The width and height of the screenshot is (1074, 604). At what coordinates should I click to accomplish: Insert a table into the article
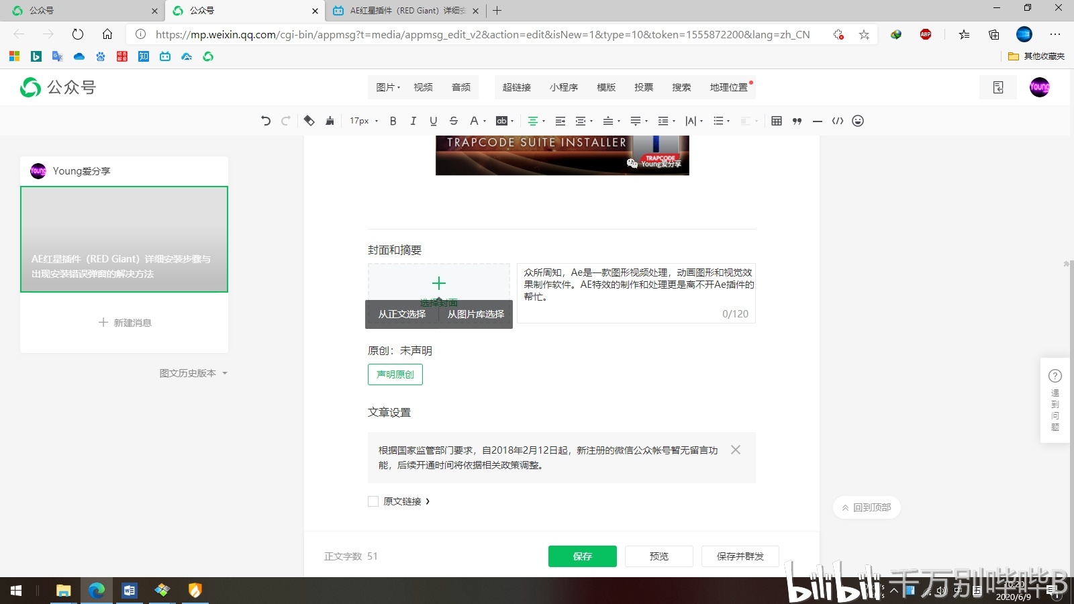(777, 121)
